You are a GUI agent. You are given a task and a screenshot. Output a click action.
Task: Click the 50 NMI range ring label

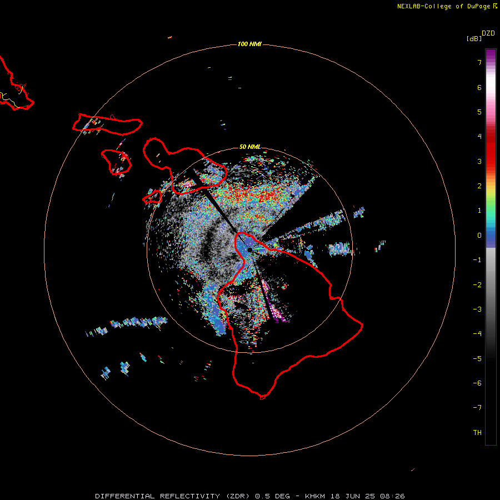249,147
